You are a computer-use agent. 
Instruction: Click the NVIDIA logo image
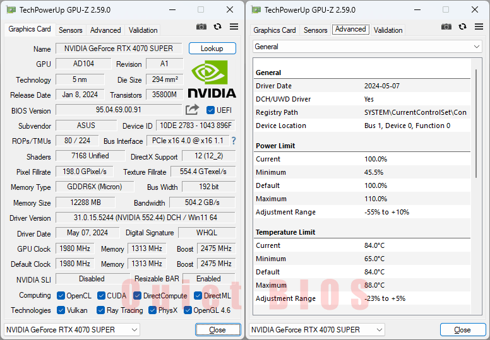(x=212, y=79)
